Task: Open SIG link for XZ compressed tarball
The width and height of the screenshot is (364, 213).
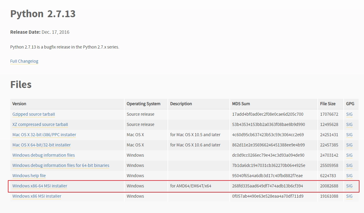Action: [349, 124]
